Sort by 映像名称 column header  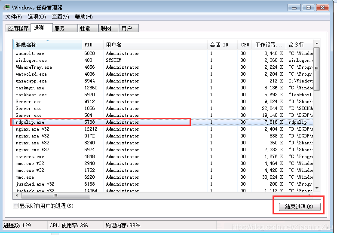click(47, 45)
